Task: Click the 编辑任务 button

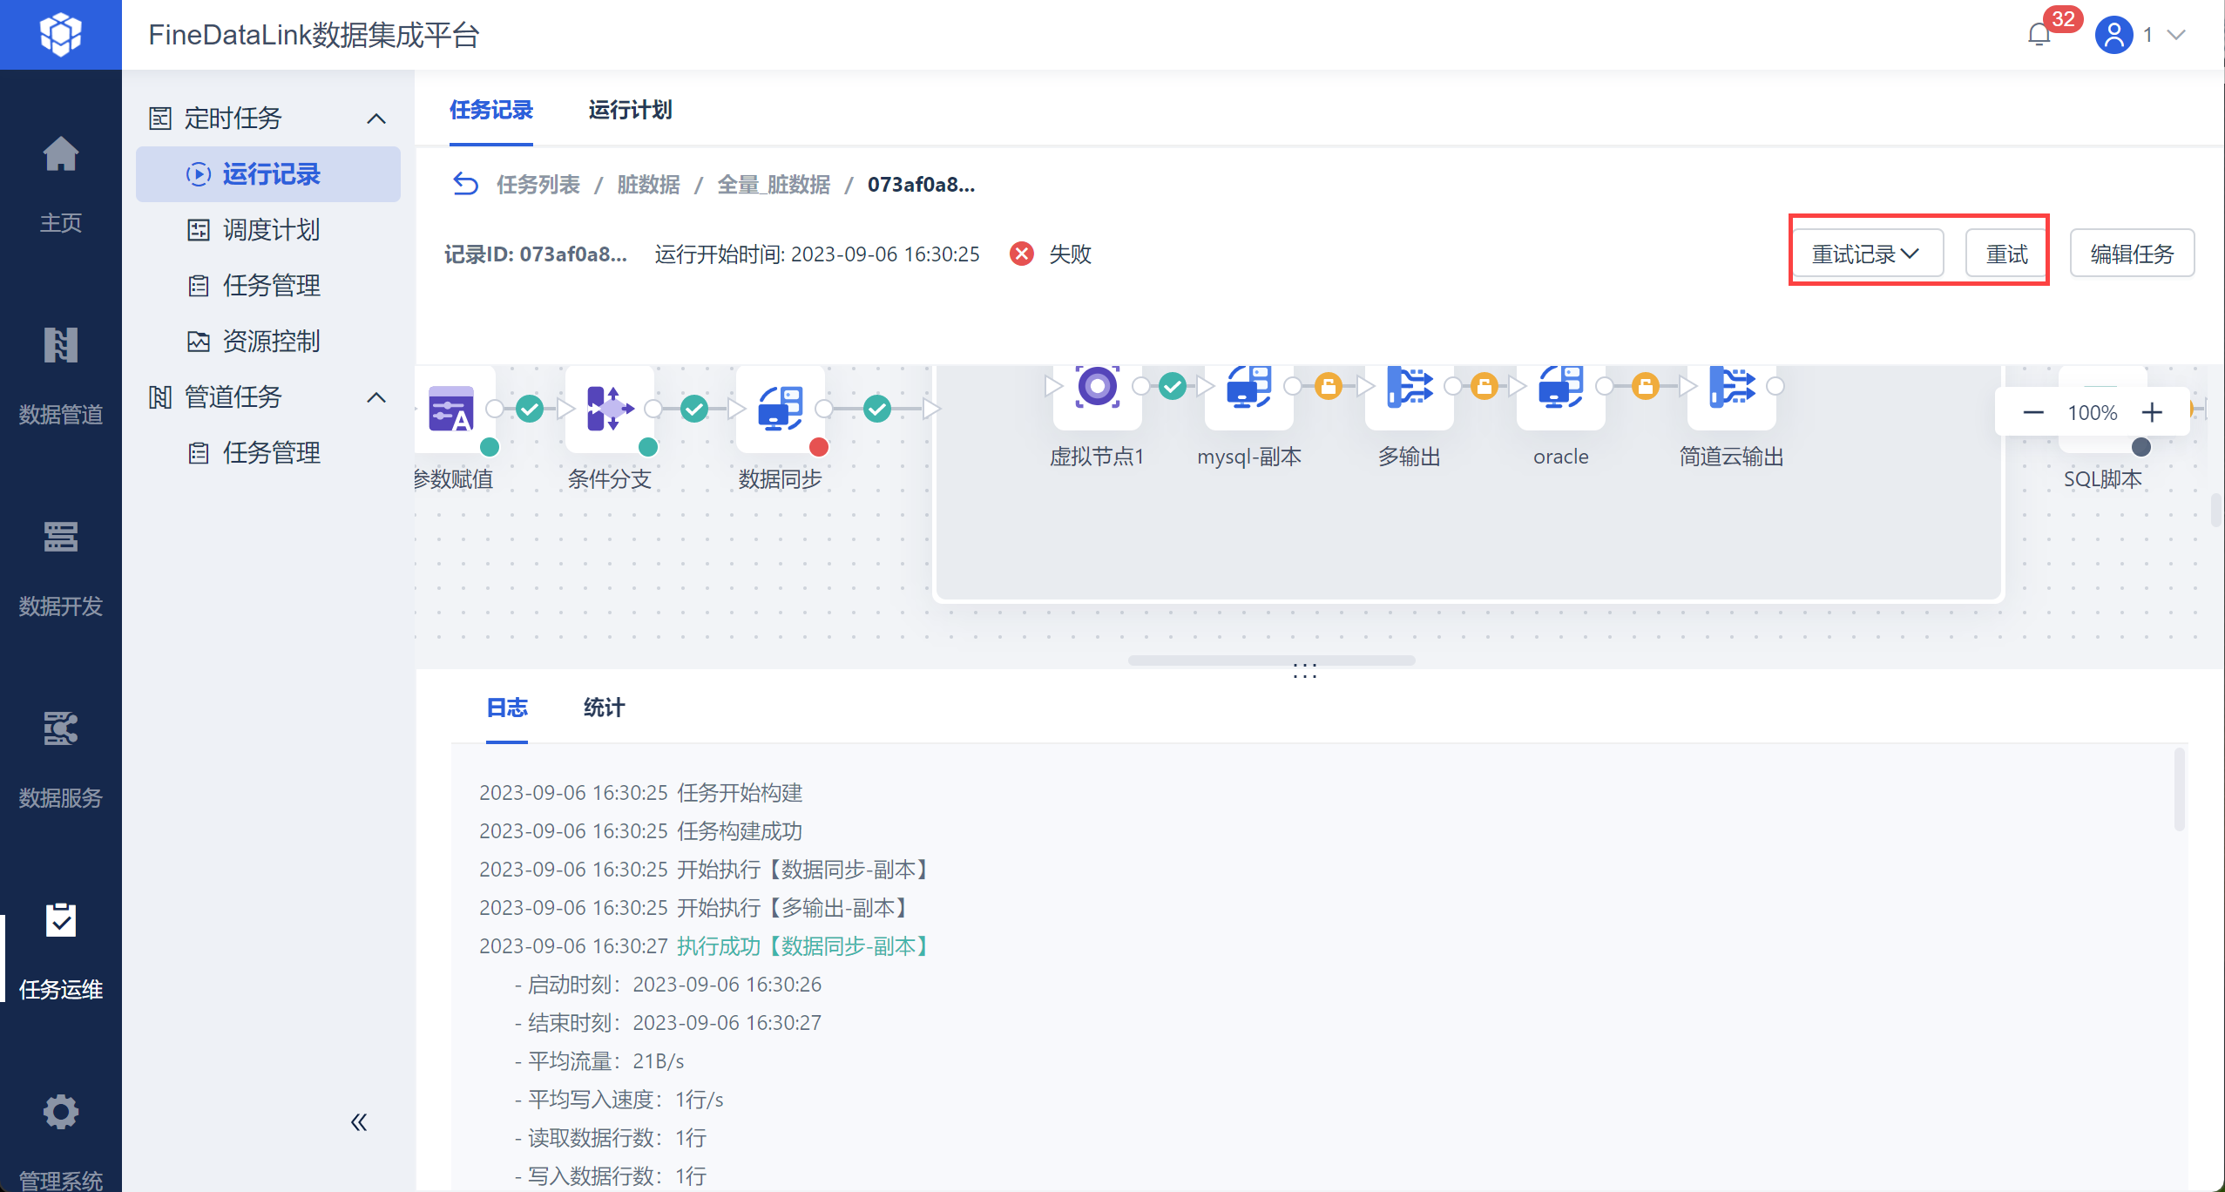Action: [x=2131, y=254]
